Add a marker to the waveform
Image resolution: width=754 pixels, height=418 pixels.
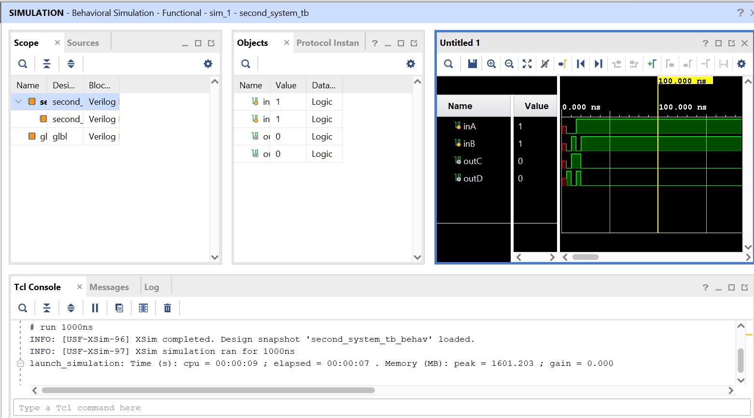[652, 64]
